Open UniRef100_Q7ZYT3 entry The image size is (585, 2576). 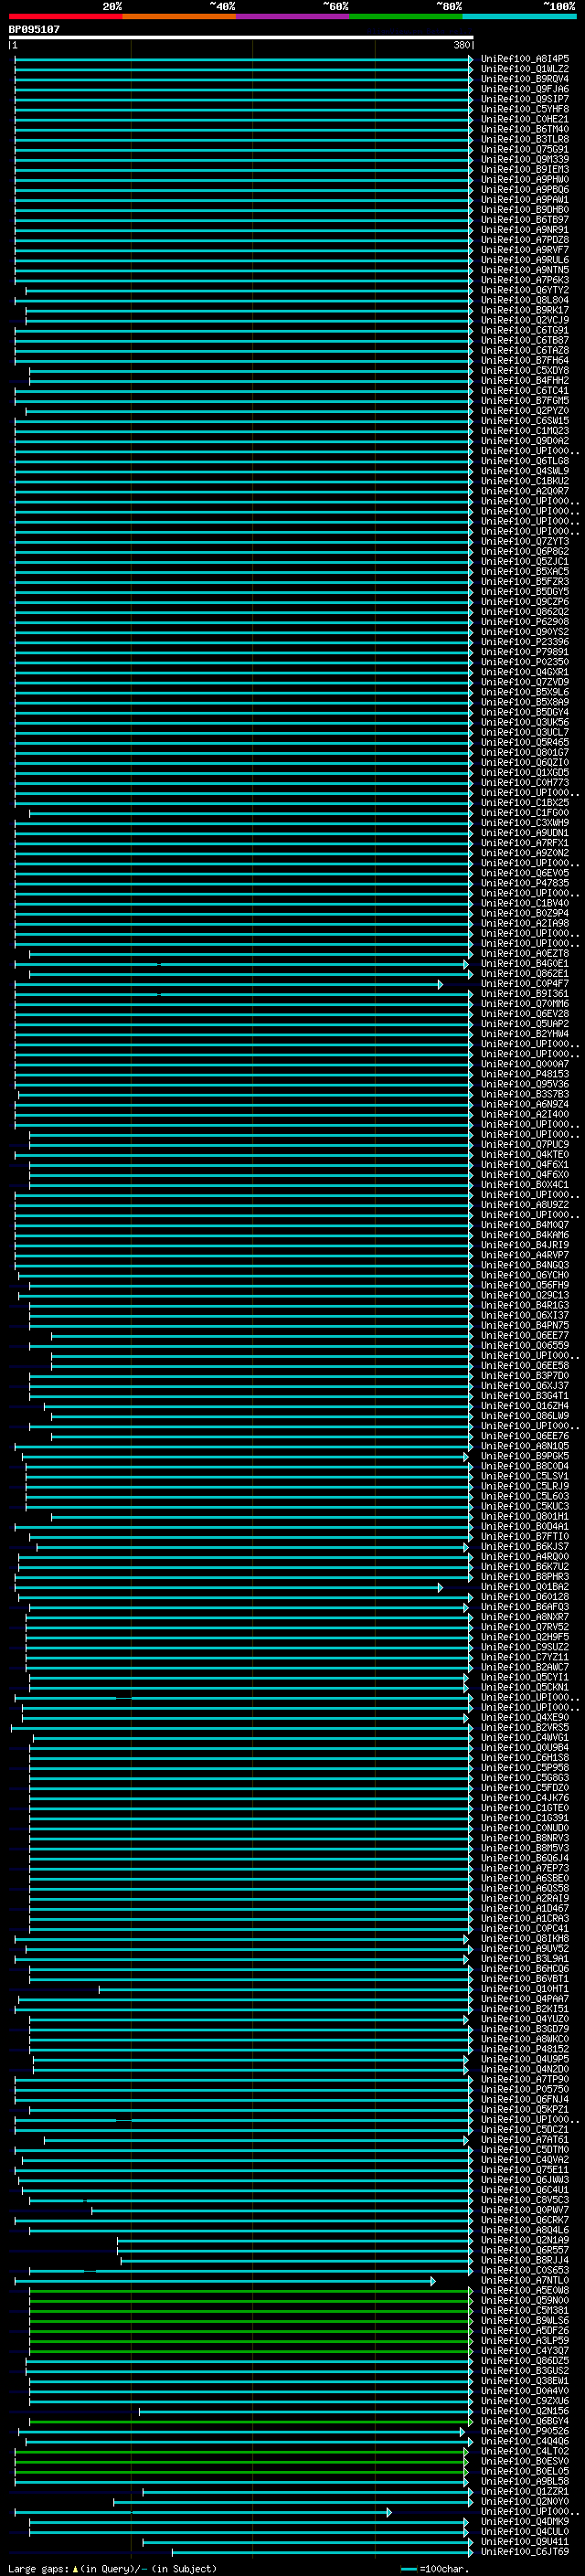tap(525, 542)
